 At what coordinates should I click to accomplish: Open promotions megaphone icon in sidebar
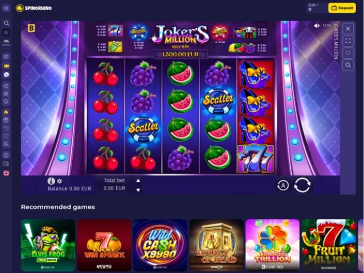tap(6, 56)
